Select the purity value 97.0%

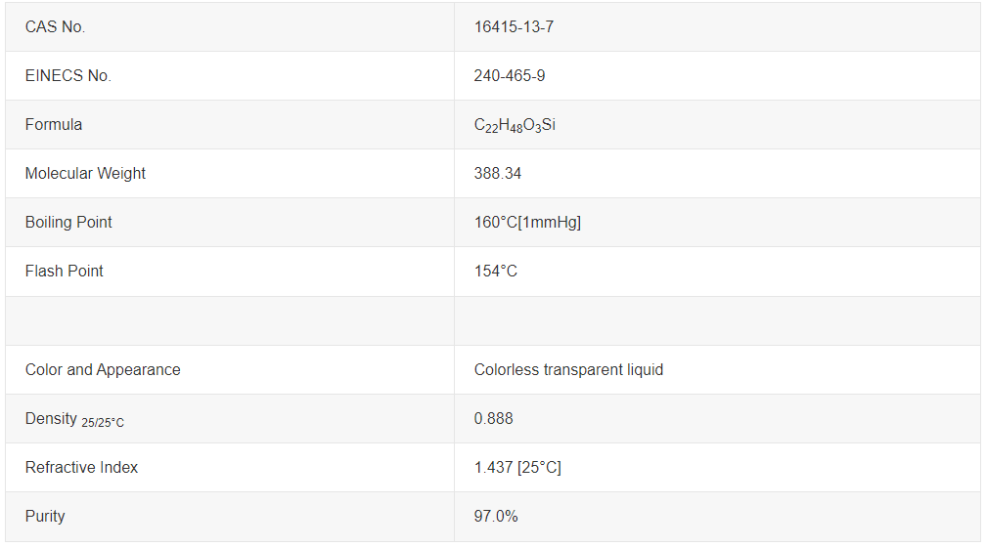click(x=496, y=517)
